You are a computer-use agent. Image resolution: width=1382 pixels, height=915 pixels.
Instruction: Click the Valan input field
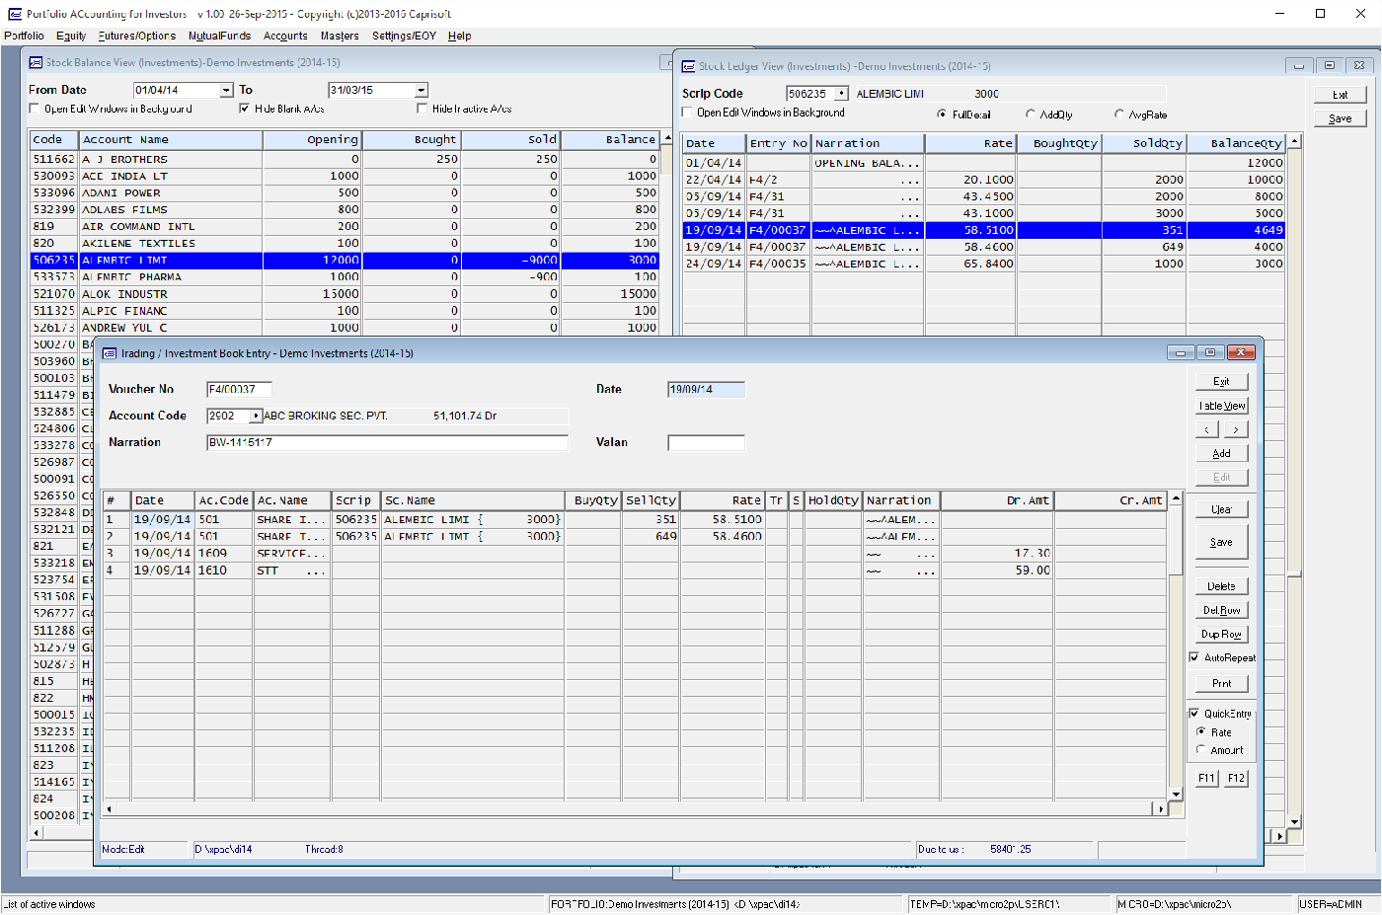pos(706,442)
